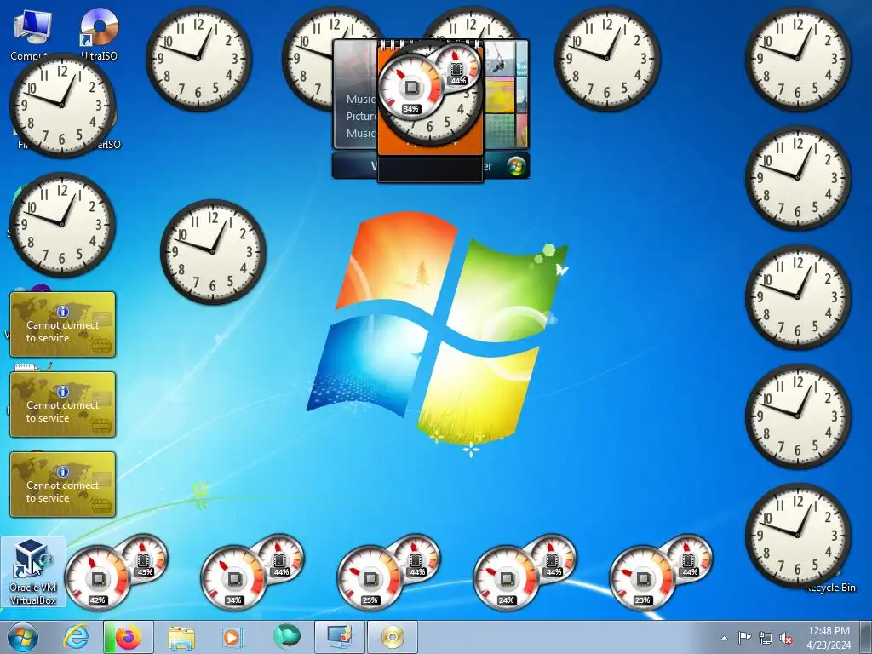The height and width of the screenshot is (654, 872).
Task: Open the UltraISO desktop shortcut
Action: pos(100,33)
